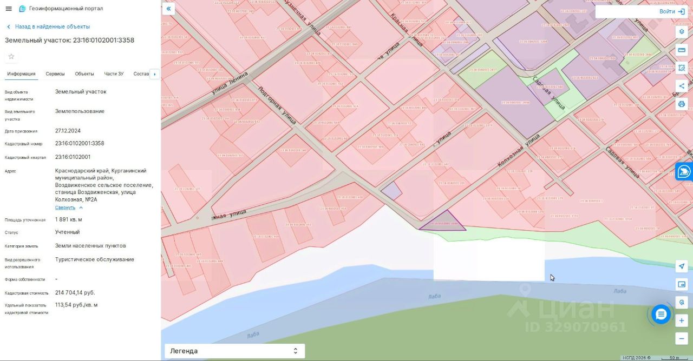The width and height of the screenshot is (693, 361).
Task: Click the 113,54 руб./кв. м value
Action: tap(76, 305)
